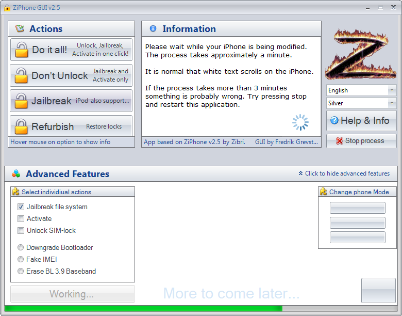Select Downgrade Bootloader radio button
This screenshot has width=402, height=316.
tap(21, 247)
